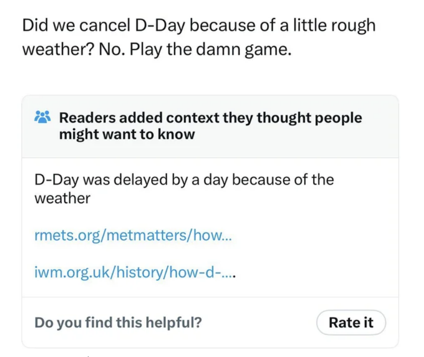Click the bottom footer row of the note
The width and height of the screenshot is (424, 357).
211,322
